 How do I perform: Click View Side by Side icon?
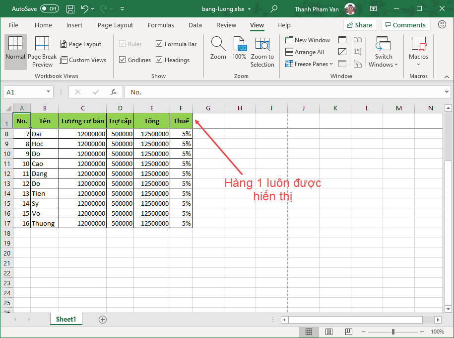tap(358, 40)
